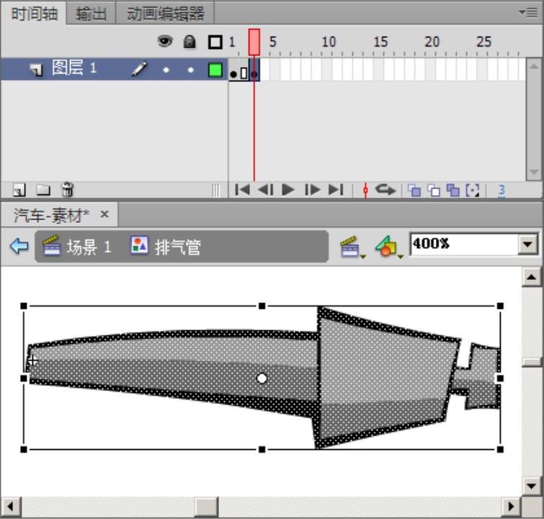
Task: Toggle lock all layers padlock icon
Action: 189,42
